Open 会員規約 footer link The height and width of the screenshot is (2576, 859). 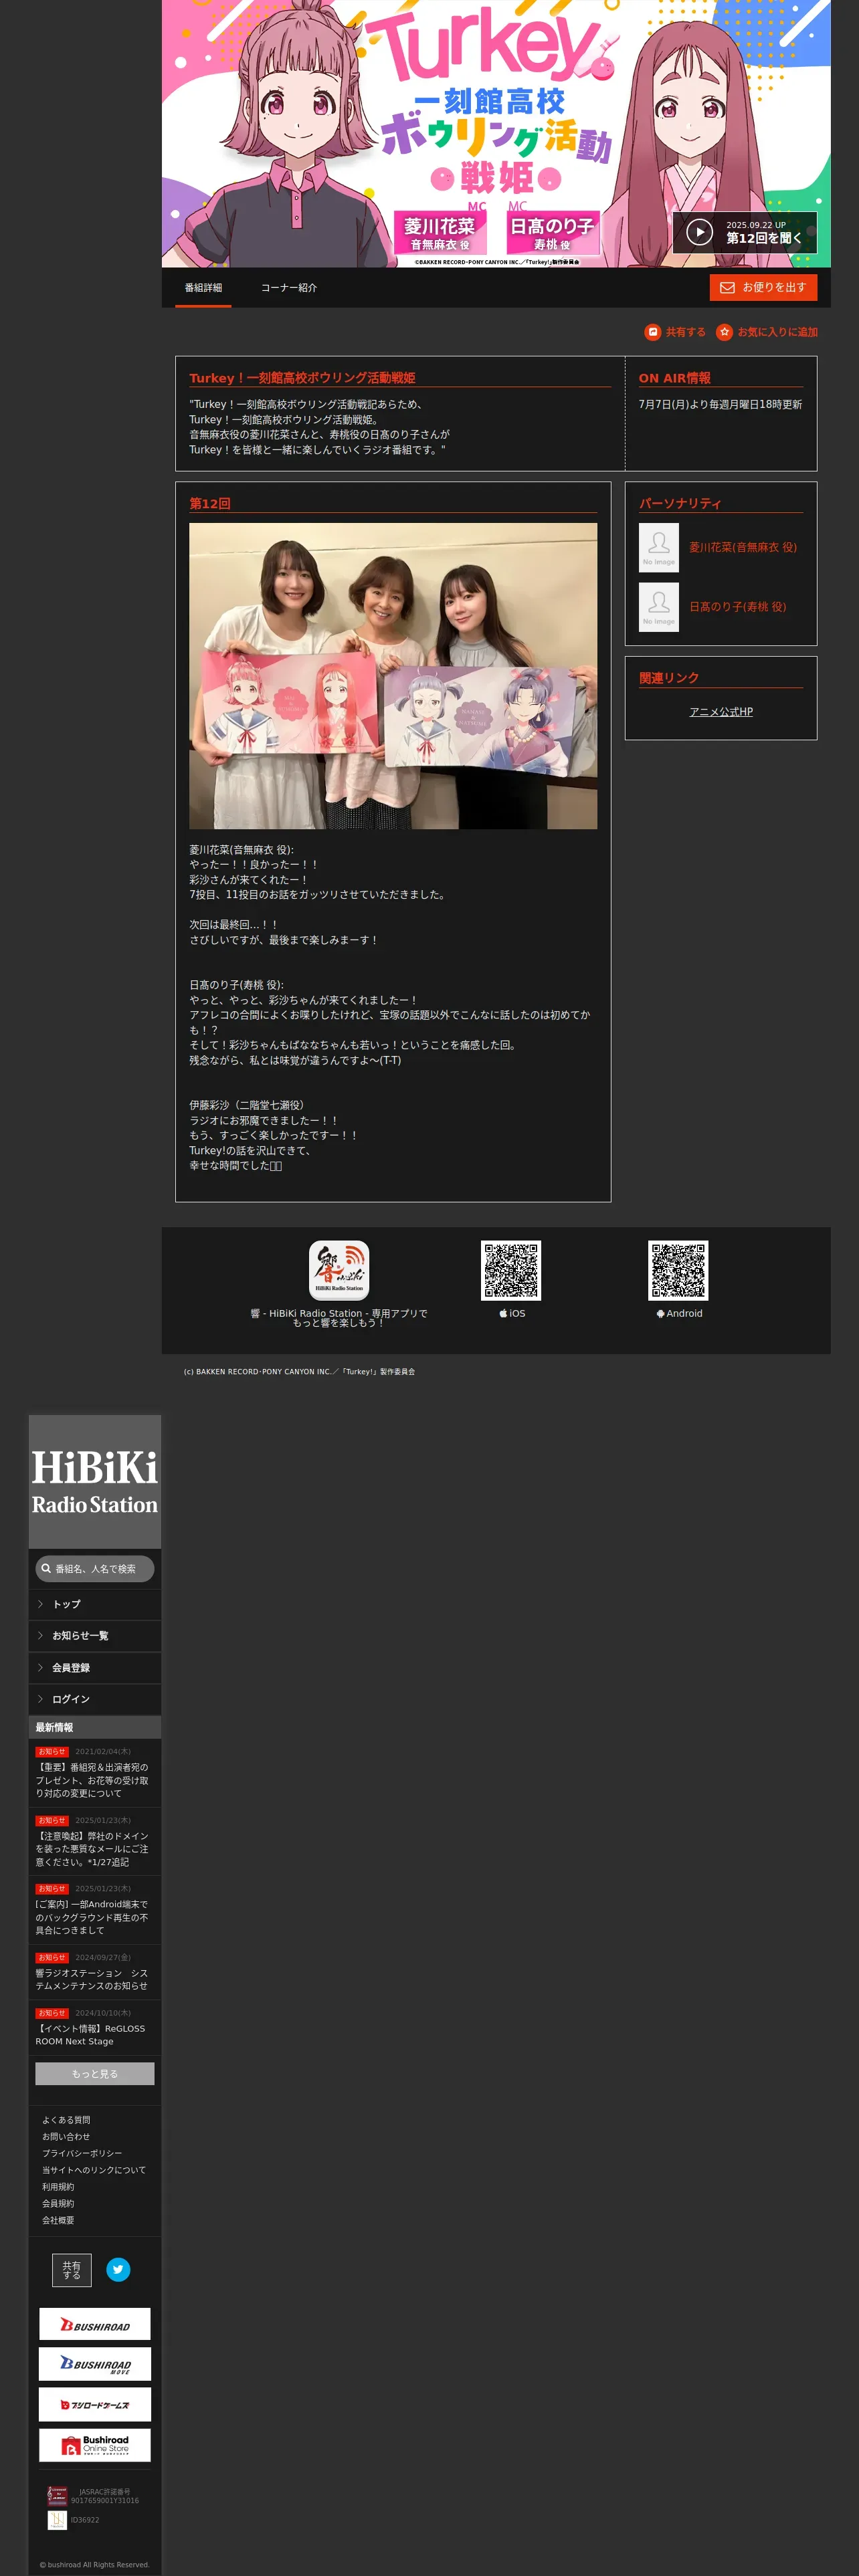coord(58,2203)
